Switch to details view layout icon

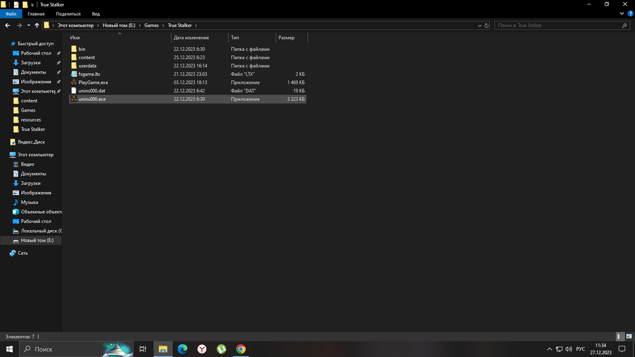(x=619, y=336)
